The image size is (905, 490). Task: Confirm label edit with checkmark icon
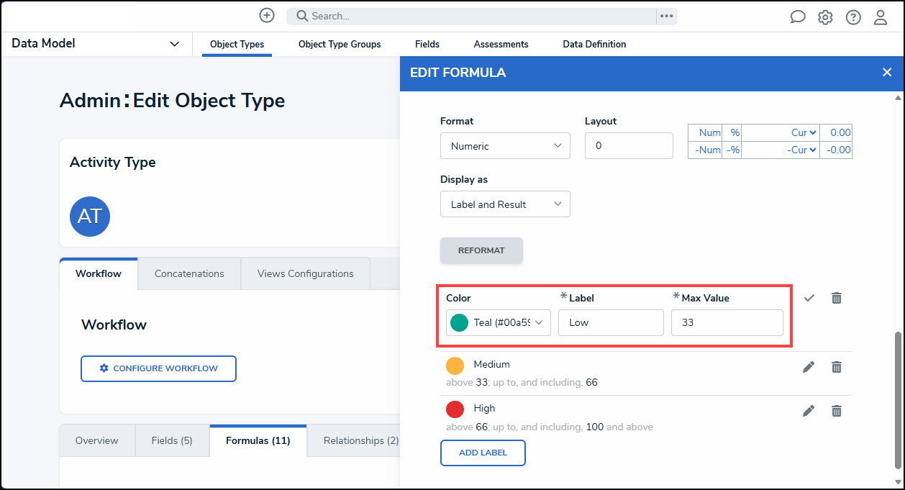[809, 298]
